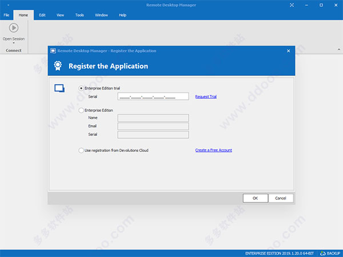The height and width of the screenshot is (257, 343).
Task: Open the Edit ribbon tab
Action: pos(42,15)
